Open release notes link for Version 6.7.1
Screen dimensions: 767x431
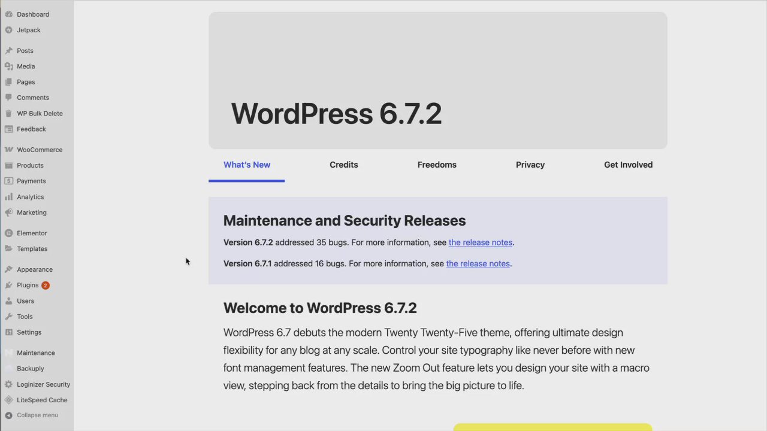(x=478, y=263)
